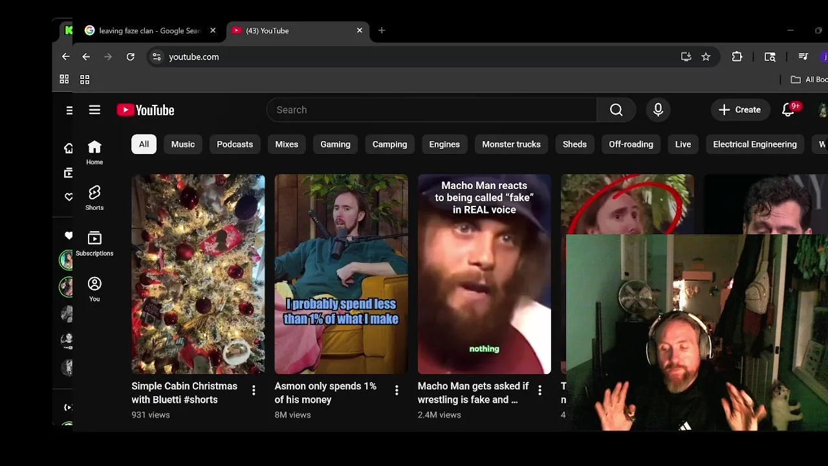Open options for Asmon only spends short

(x=397, y=390)
